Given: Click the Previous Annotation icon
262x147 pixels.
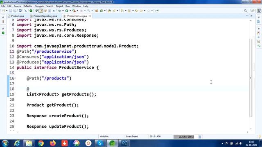Looking at the screenshot, I should (x=129, y=11).
